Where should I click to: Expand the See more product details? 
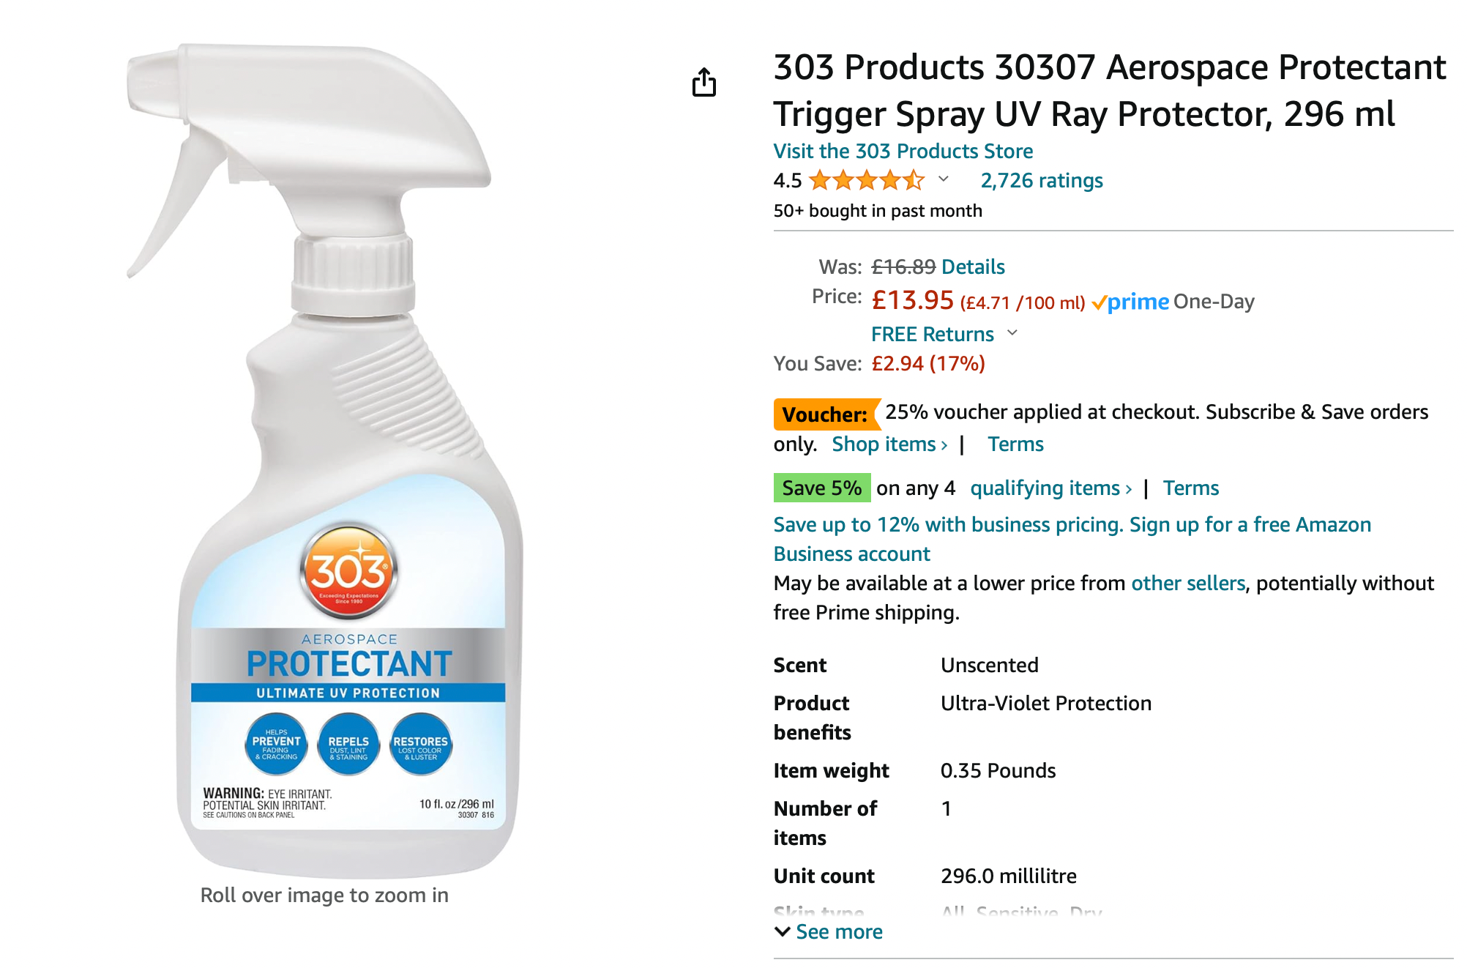[829, 931]
